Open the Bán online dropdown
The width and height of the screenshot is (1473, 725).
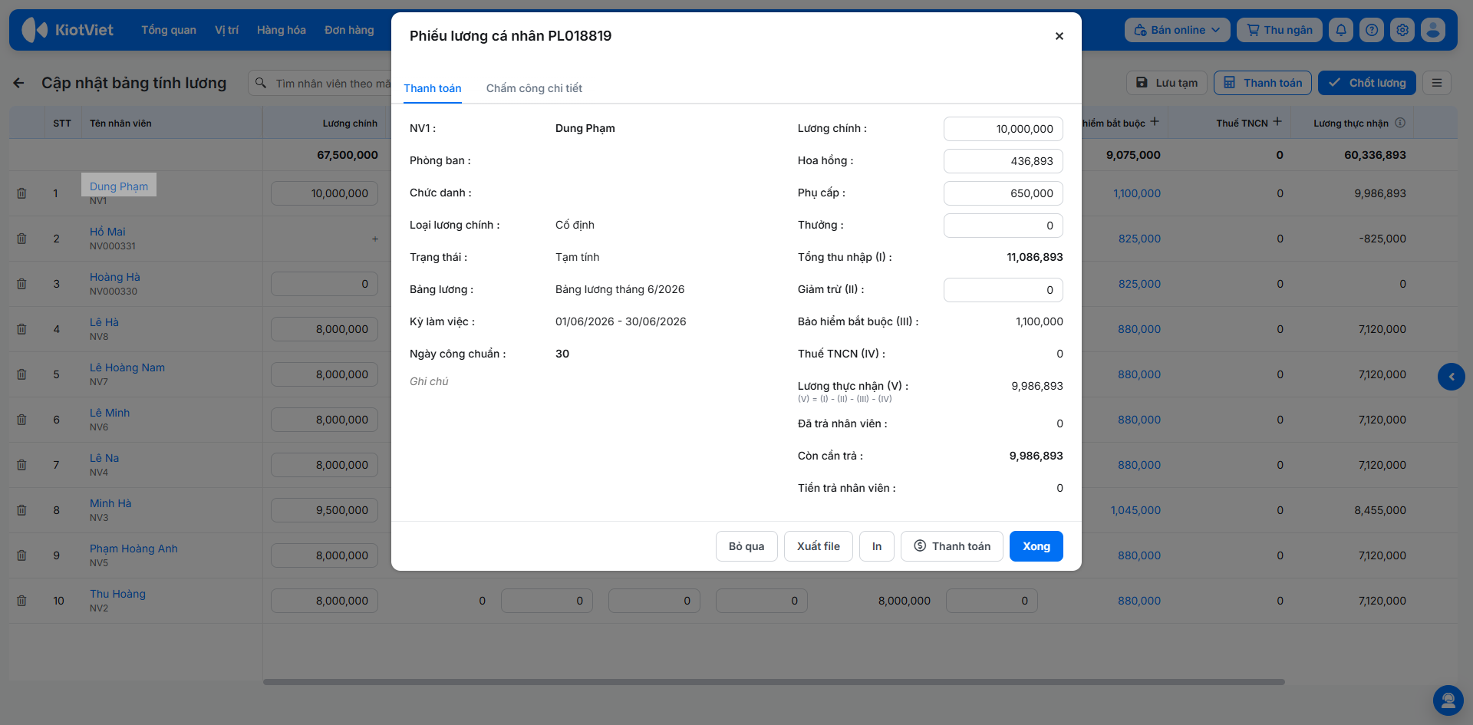1177,30
